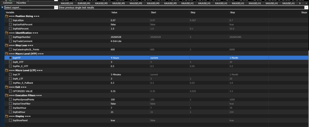Tick the InpMax_K_Pullback checkbox
This screenshot has height=127, width=309.
tap(10, 83)
